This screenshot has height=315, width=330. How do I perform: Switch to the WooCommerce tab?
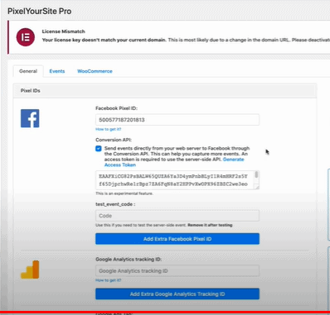(x=95, y=71)
